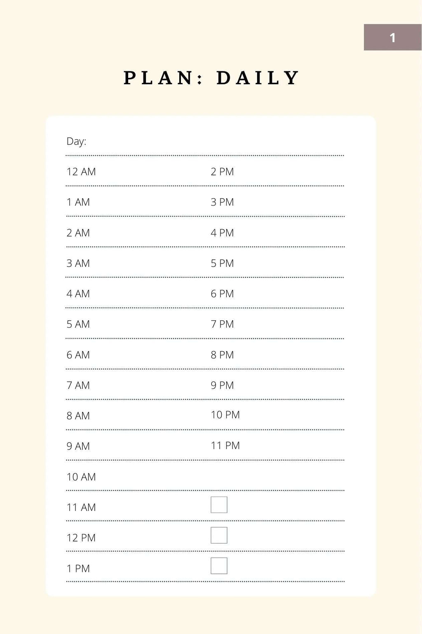This screenshot has height=634, width=422.
Task: Click the page number 1 badge
Action: [x=393, y=37]
